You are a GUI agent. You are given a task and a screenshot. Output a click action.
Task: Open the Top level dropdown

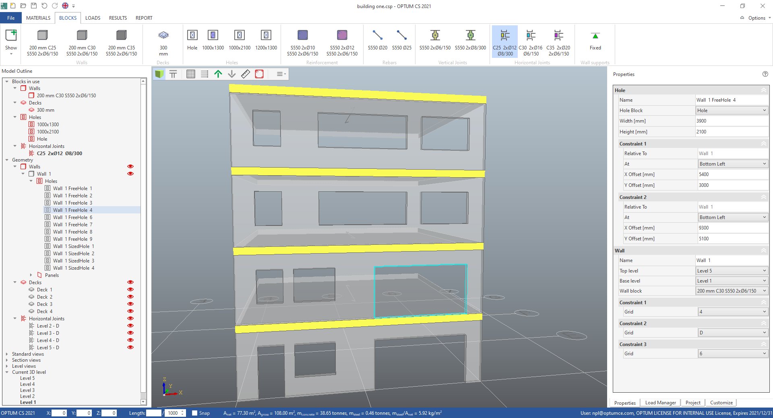732,271
